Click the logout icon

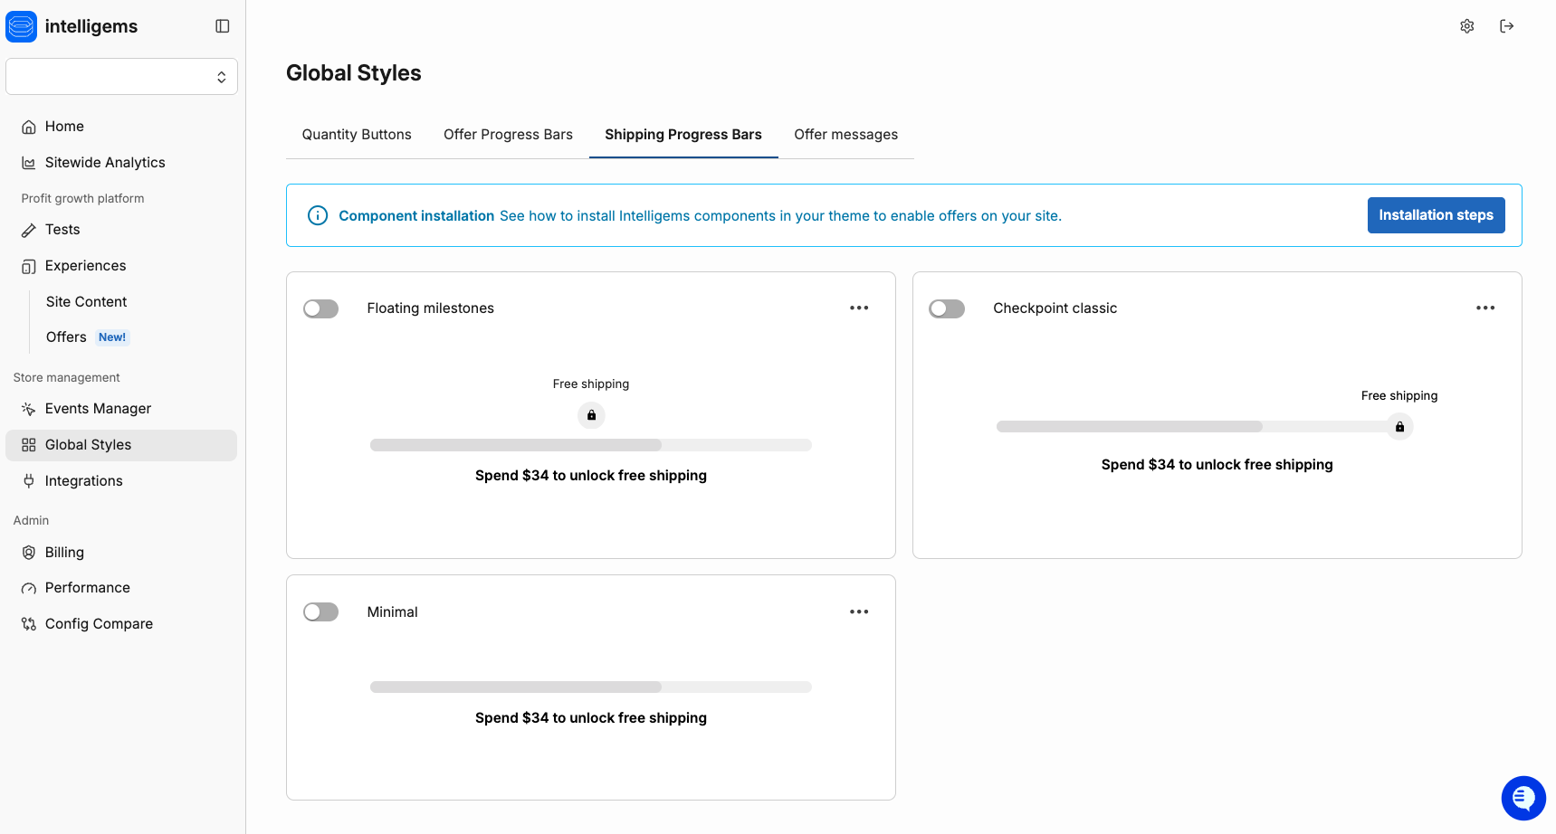coord(1506,26)
